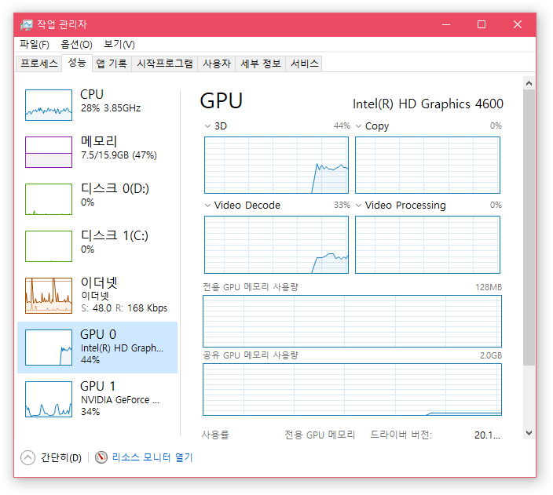Expand the Video Processing engine selector
This screenshot has width=553, height=495.
click(x=359, y=206)
